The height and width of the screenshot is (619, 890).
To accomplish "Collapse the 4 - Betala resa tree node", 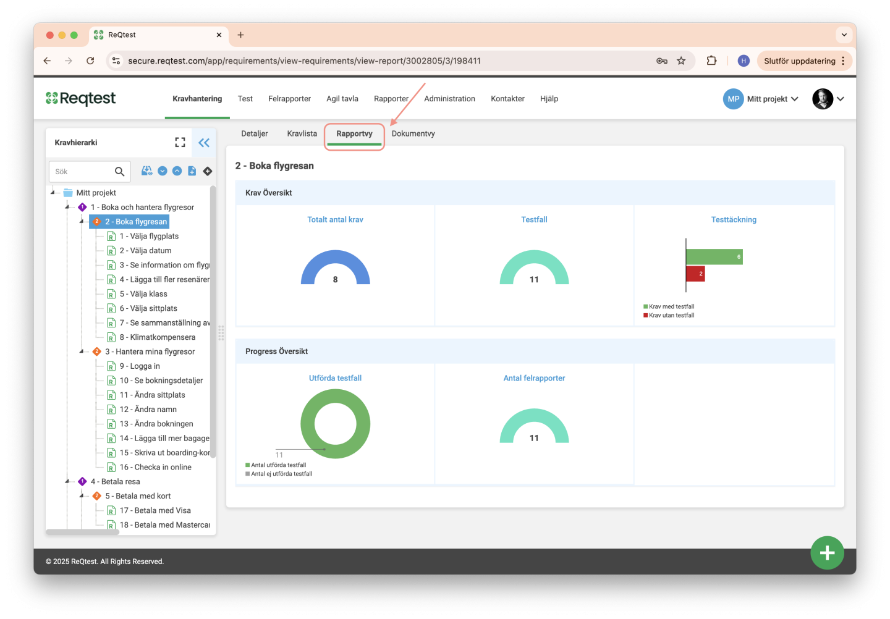I will click(x=67, y=481).
